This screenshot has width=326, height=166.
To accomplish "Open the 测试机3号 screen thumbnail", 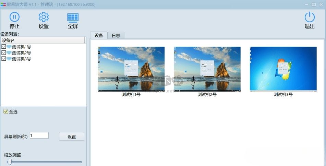I will (x=283, y=69).
